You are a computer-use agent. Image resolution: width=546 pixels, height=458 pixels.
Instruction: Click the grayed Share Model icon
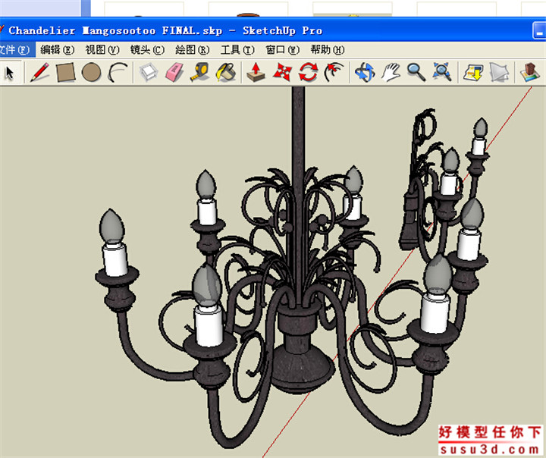tap(499, 73)
